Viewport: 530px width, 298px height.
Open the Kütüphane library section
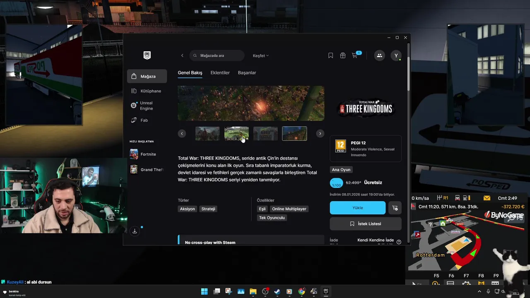147,91
